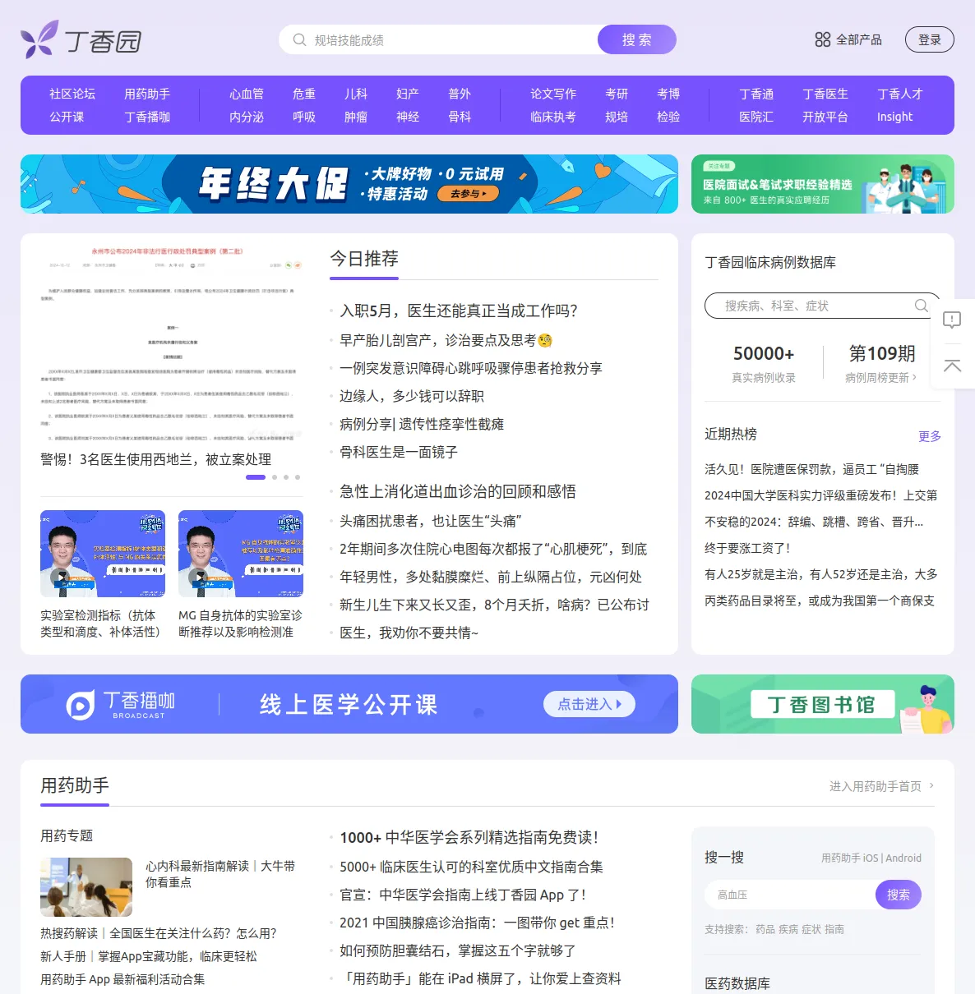Open 用药助手 App 最新福利活动合集

[x=122, y=979]
